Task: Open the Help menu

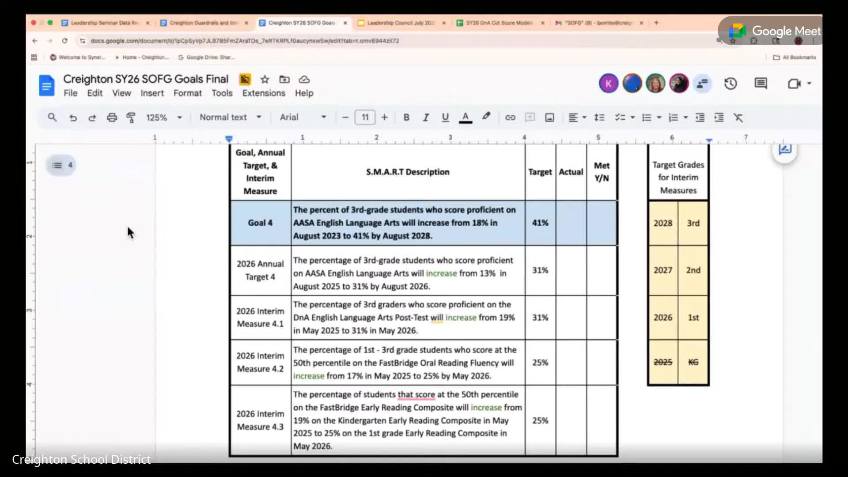Action: tap(304, 93)
